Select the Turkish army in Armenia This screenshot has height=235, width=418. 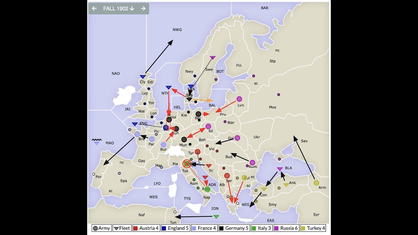pyautogui.click(x=316, y=183)
